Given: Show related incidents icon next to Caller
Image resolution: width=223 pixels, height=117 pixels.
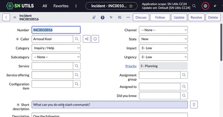Looking at the screenshot, I should [x=87, y=39].
